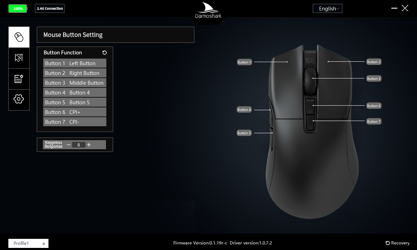Screen dimensions: 417x250
Task: Click the Mouse Button Setting header
Action: (x=115, y=35)
